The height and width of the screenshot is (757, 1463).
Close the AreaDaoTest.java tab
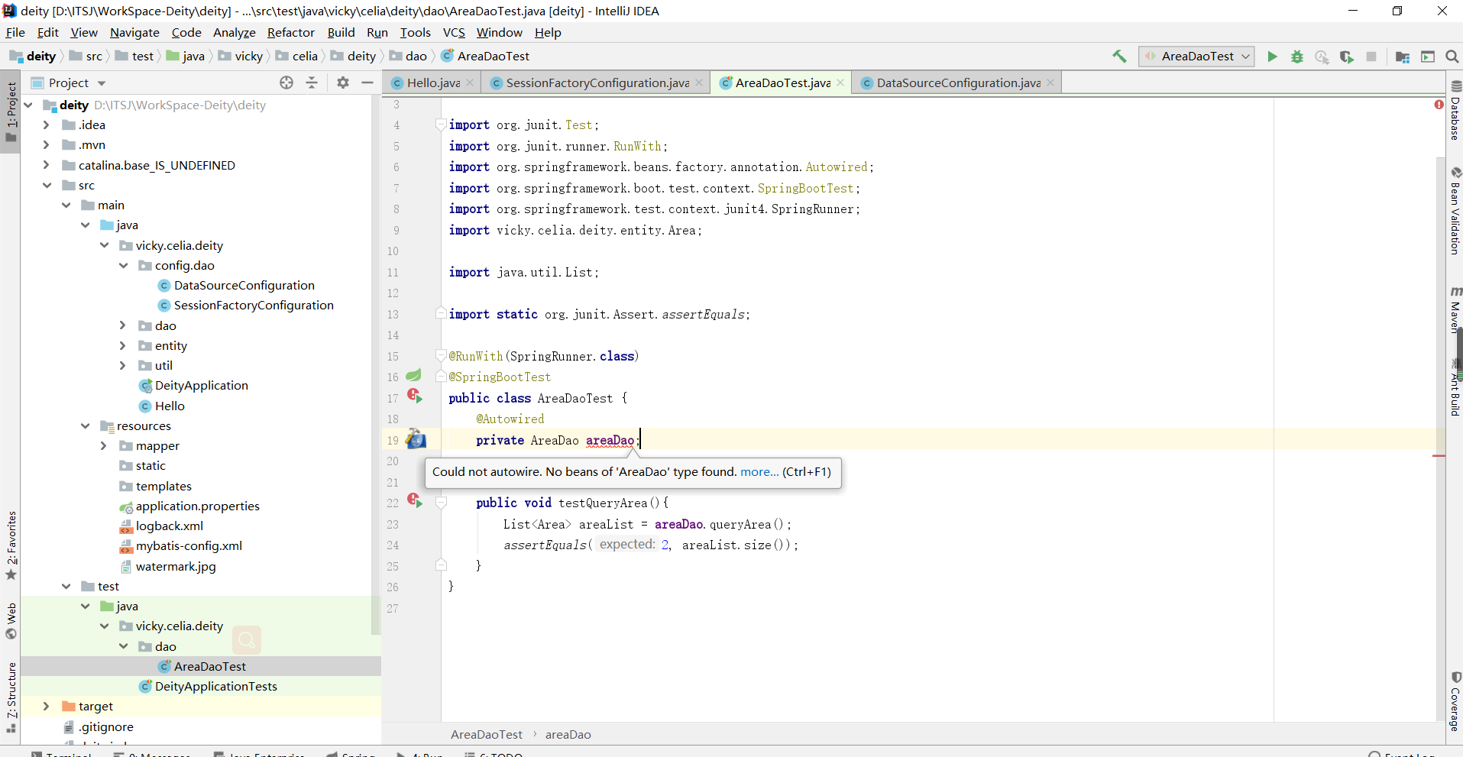click(840, 82)
